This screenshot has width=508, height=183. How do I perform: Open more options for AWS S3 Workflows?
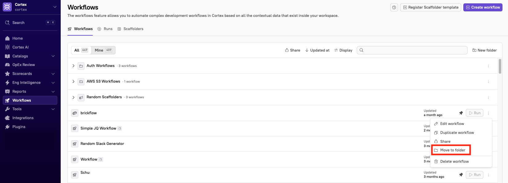(488, 82)
